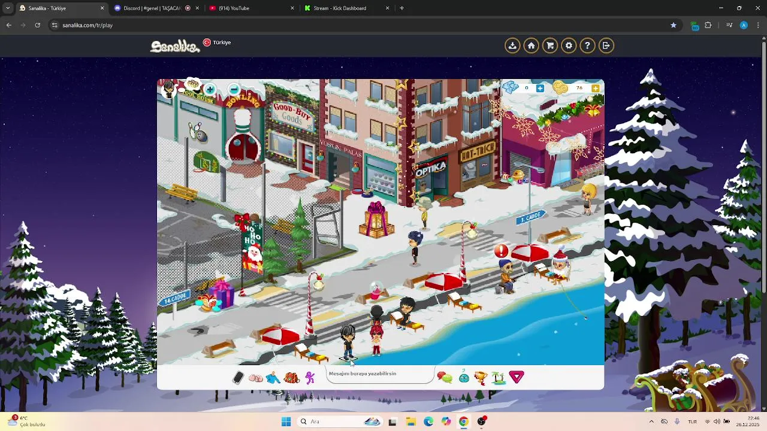
Task: Open a new browser tab
Action: (401, 8)
